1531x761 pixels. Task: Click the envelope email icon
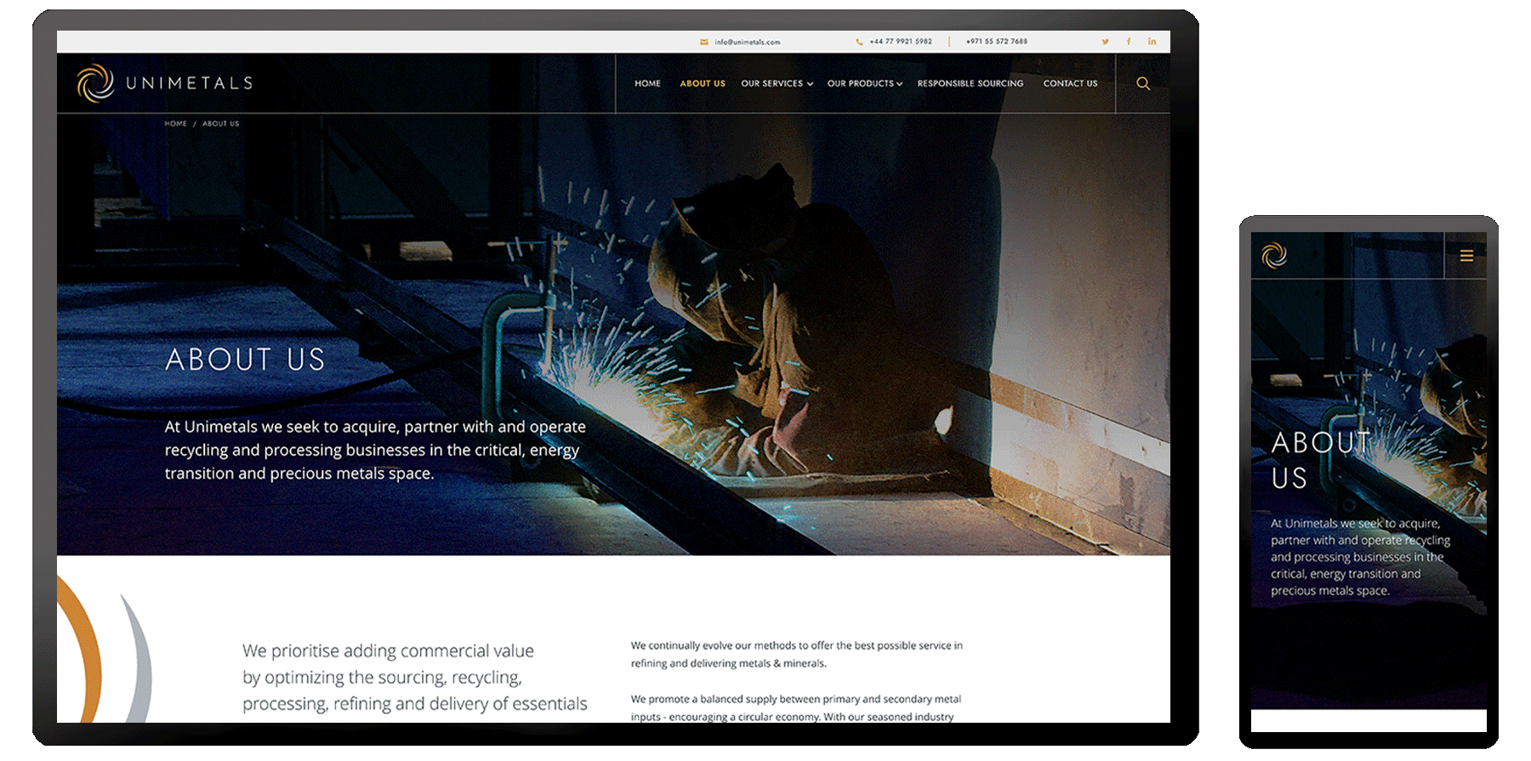(704, 42)
